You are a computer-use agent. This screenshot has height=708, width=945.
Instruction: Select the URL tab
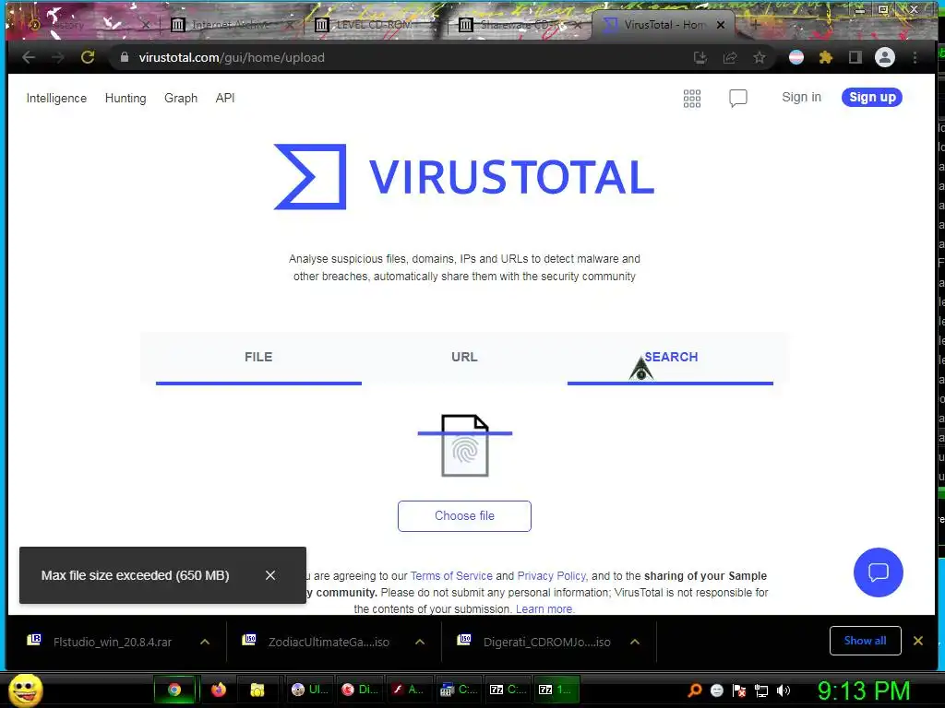pos(465,358)
